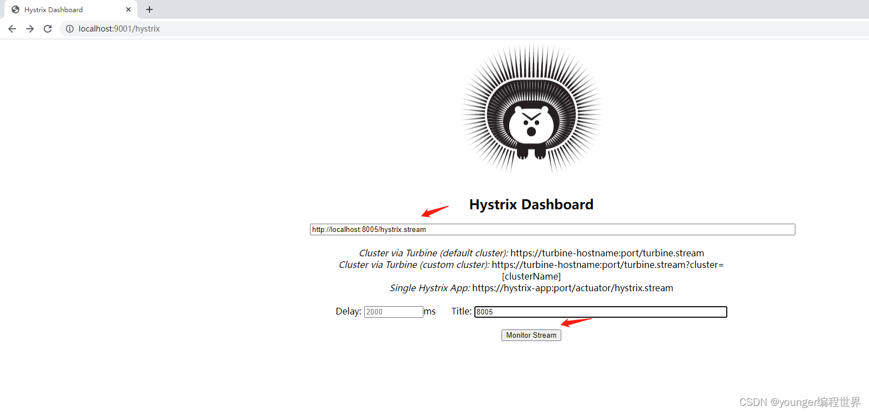Click the Hystrix Dashboard heading

[531, 204]
